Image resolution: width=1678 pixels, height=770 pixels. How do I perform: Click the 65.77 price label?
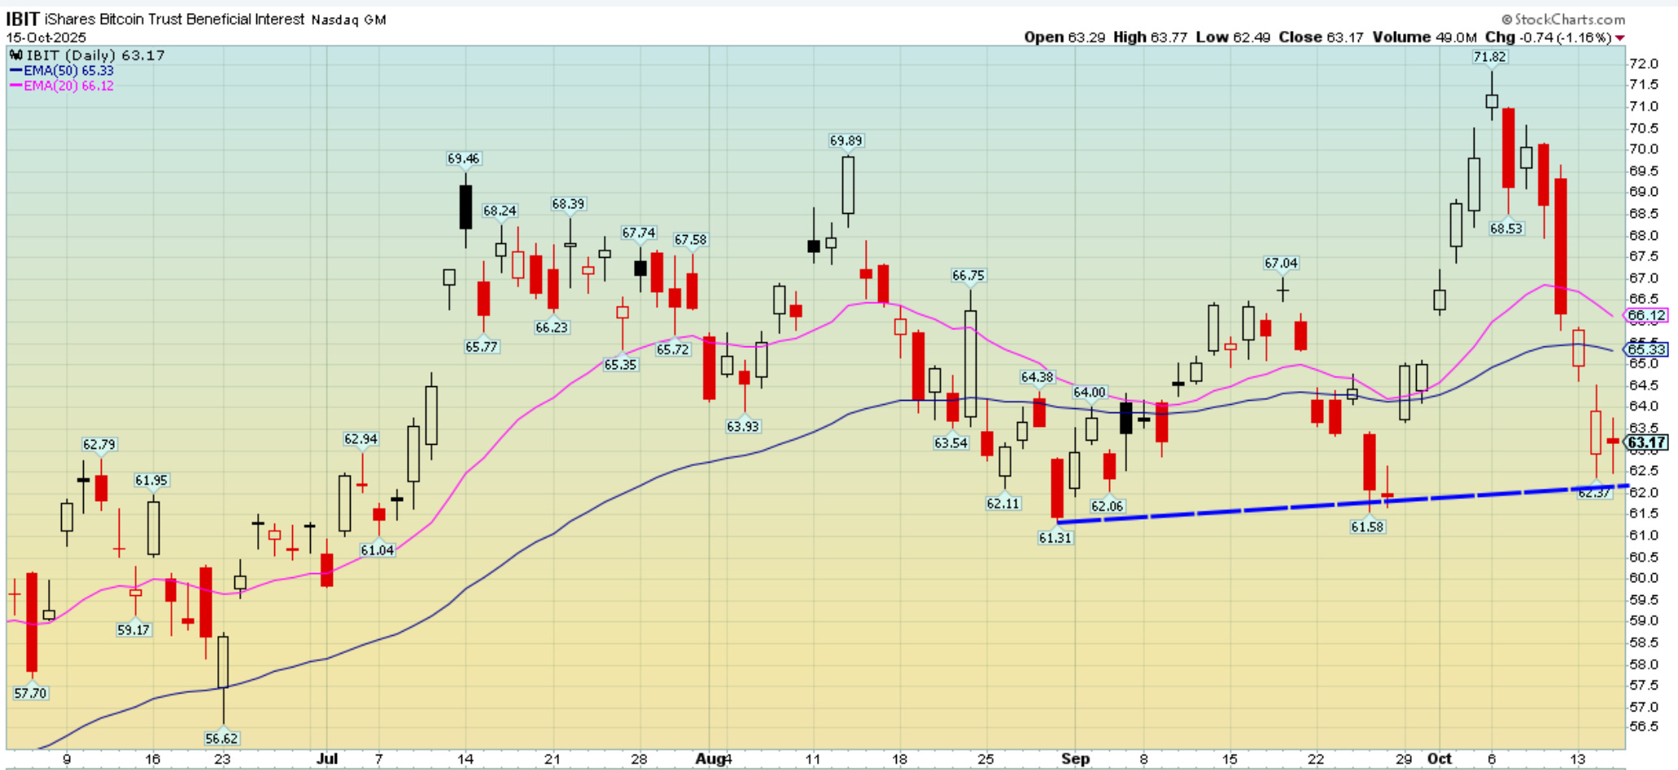tap(482, 346)
